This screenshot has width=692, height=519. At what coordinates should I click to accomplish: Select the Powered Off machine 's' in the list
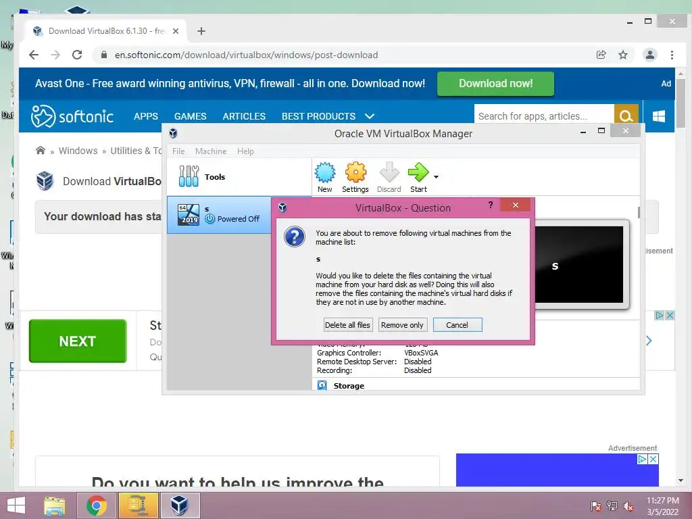(220, 215)
